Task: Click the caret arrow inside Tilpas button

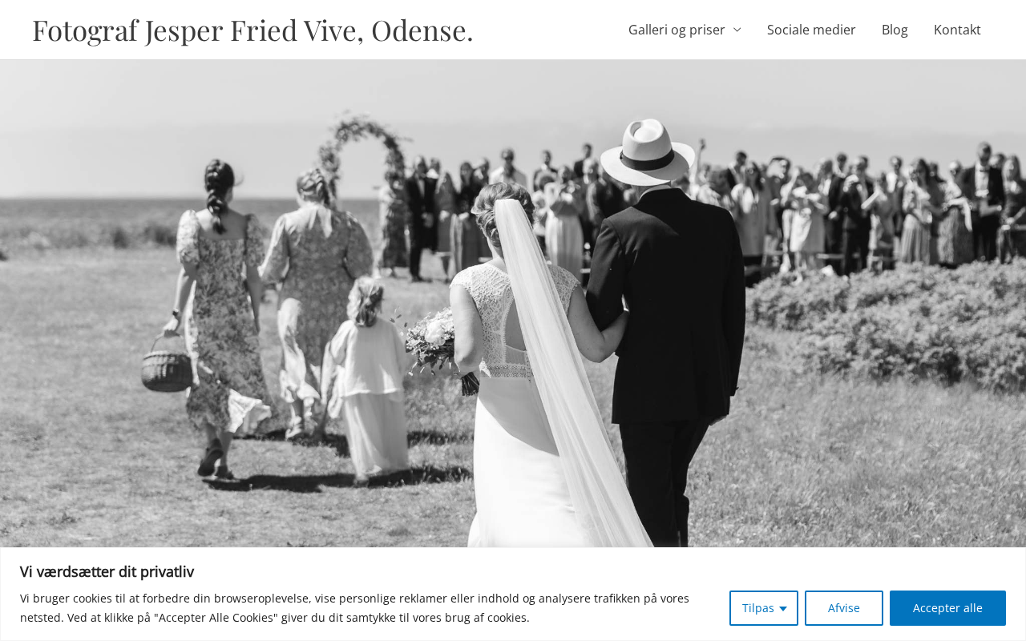Action: pyautogui.click(x=783, y=608)
